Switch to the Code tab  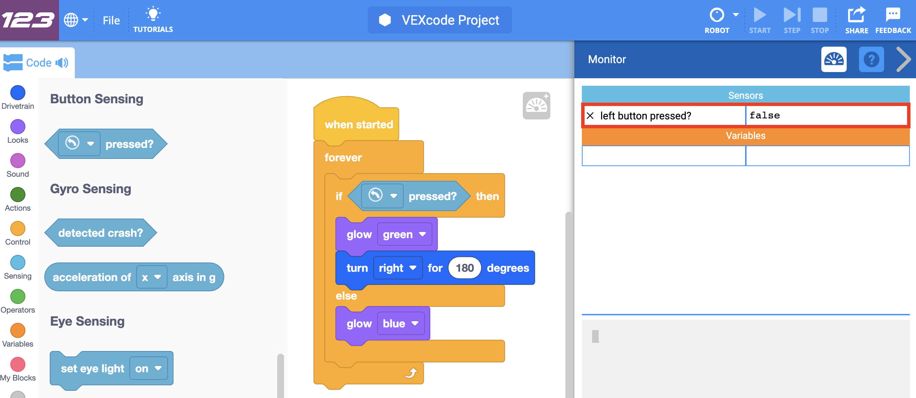coord(38,62)
